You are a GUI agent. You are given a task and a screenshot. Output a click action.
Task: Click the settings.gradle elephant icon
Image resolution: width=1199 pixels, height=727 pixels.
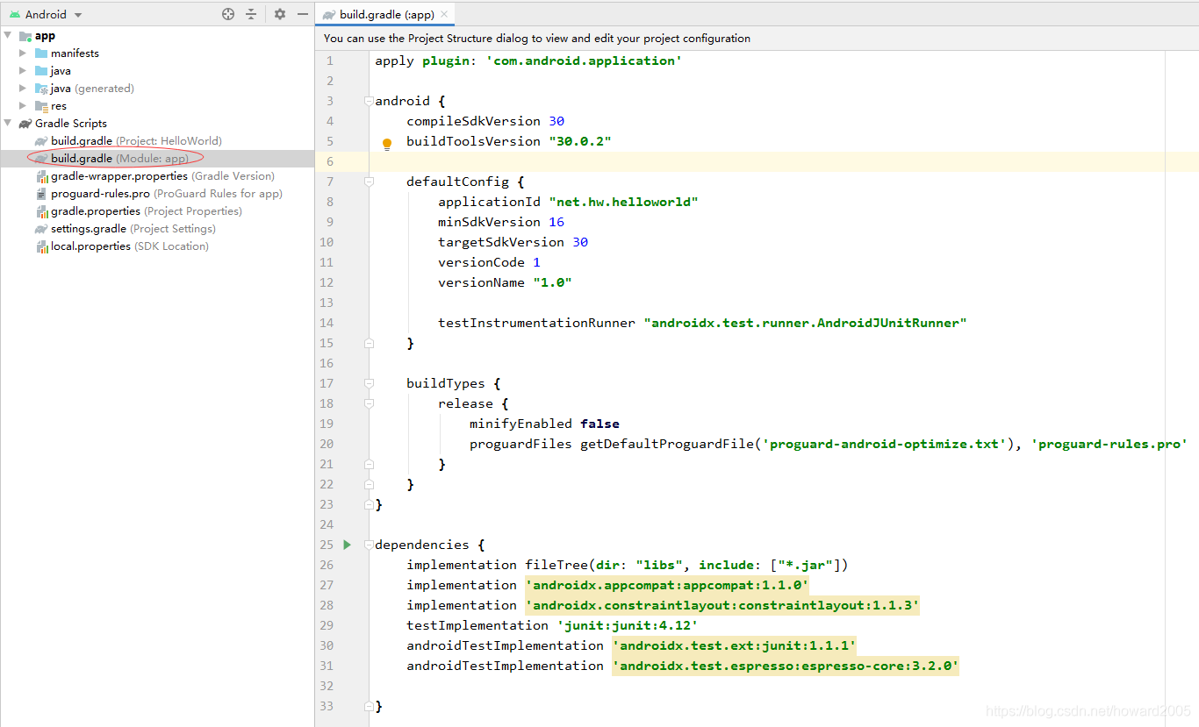(41, 229)
